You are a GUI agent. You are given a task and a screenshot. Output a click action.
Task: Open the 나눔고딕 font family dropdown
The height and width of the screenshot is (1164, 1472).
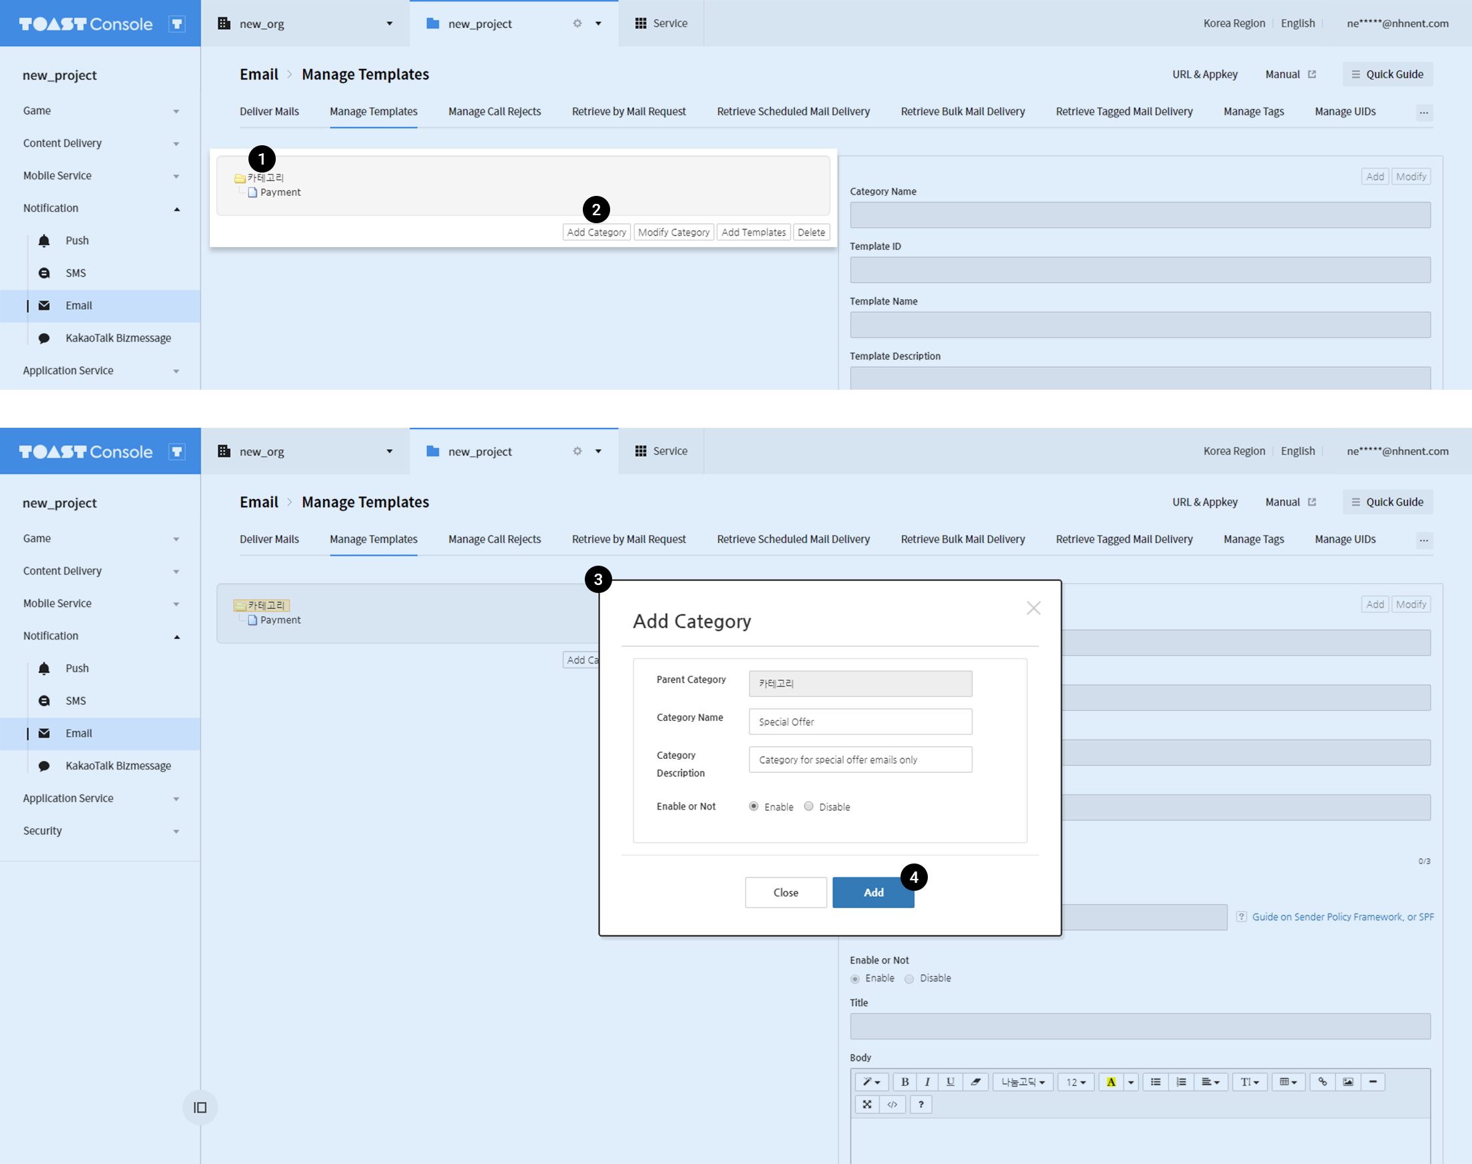pos(1023,1081)
